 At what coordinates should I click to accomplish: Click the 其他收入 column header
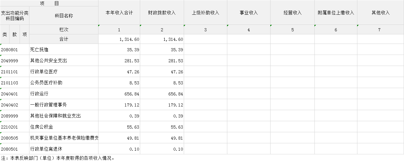click(380, 13)
